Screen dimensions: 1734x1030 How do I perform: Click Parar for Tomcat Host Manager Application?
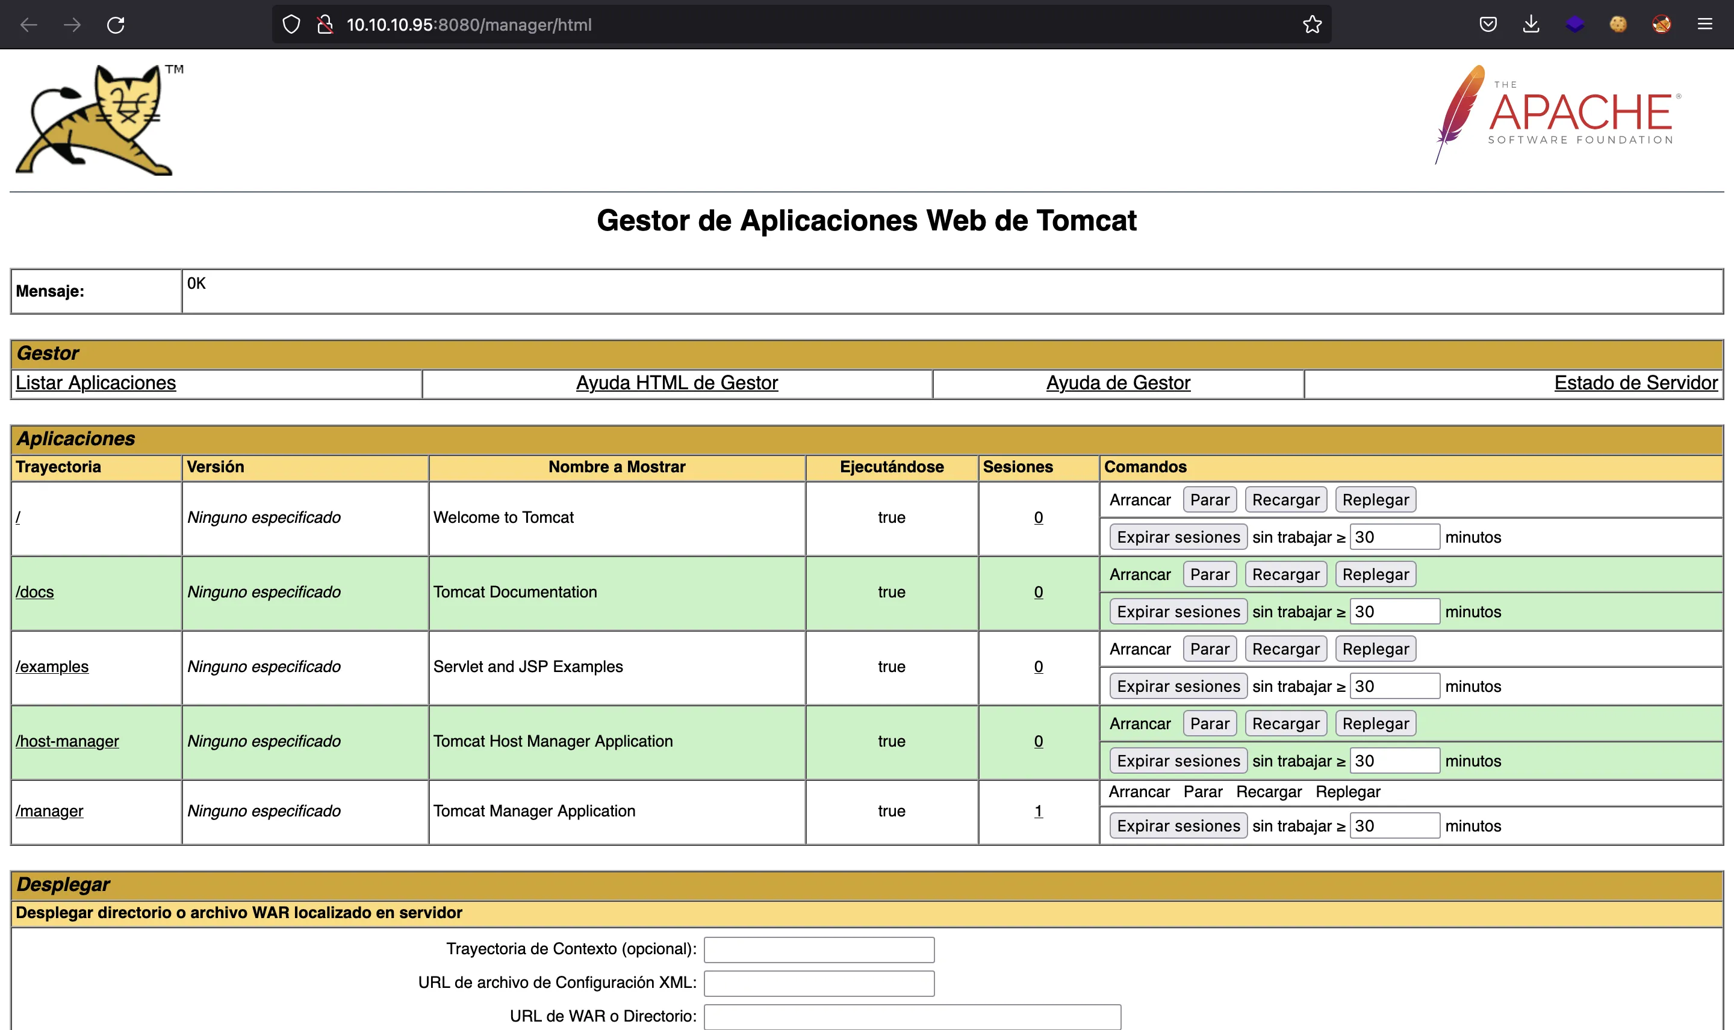pyautogui.click(x=1210, y=724)
